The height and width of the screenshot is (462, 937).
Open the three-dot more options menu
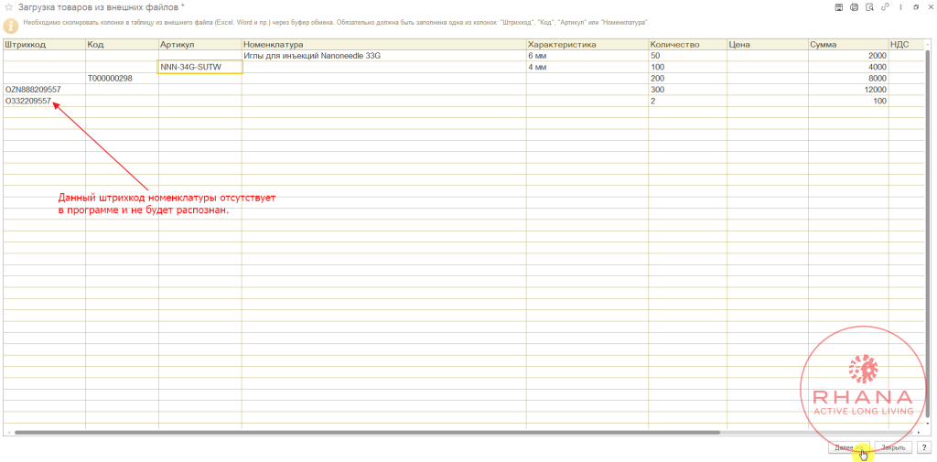tap(900, 7)
